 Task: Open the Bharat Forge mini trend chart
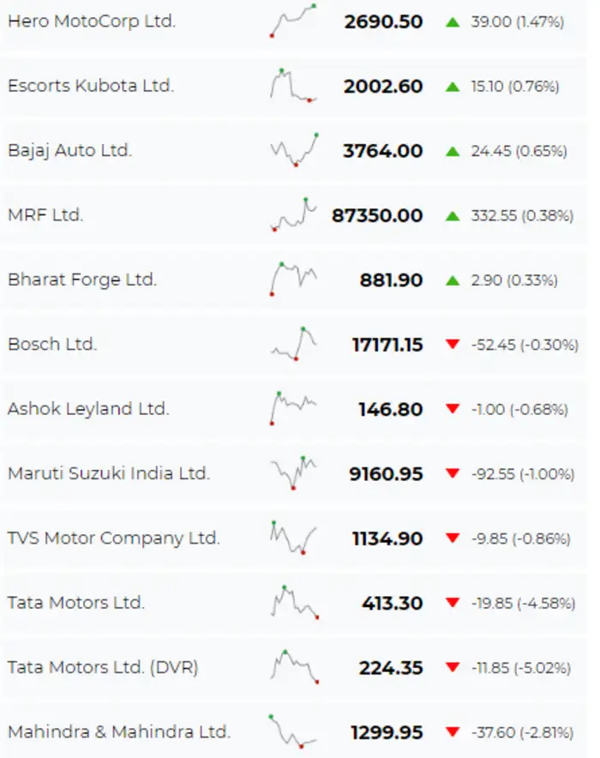(x=294, y=278)
